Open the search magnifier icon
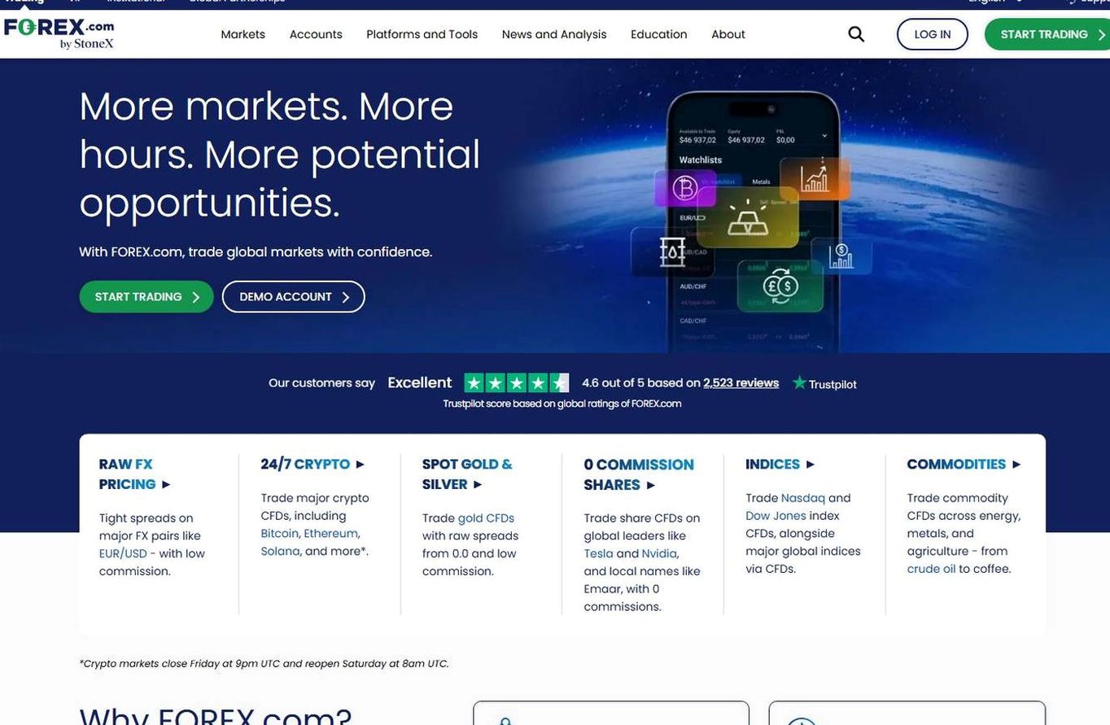Screen dimensions: 1110x725 (x=856, y=34)
